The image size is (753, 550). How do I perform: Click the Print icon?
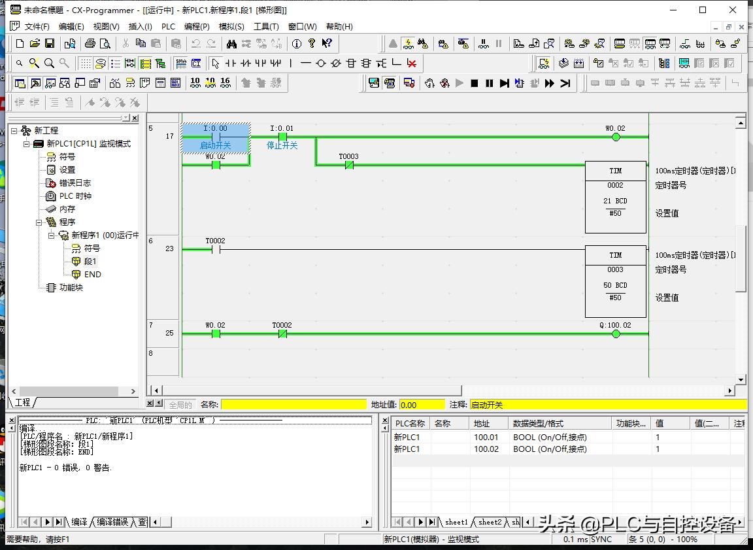(x=90, y=44)
